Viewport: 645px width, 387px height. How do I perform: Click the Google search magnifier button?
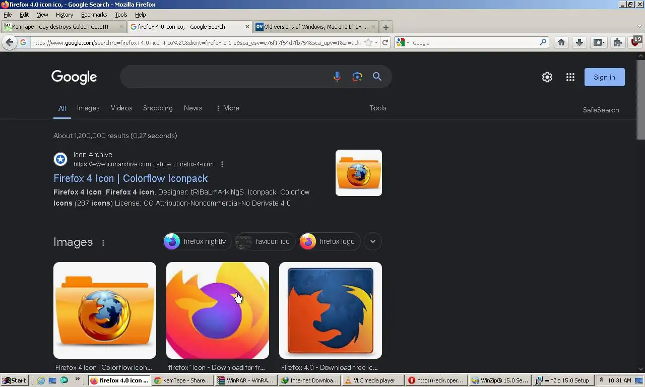click(x=377, y=77)
